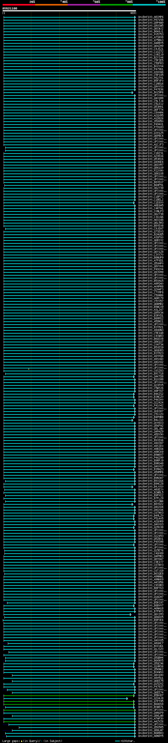Select the UniRef100_O62739 label

[151, 188]
